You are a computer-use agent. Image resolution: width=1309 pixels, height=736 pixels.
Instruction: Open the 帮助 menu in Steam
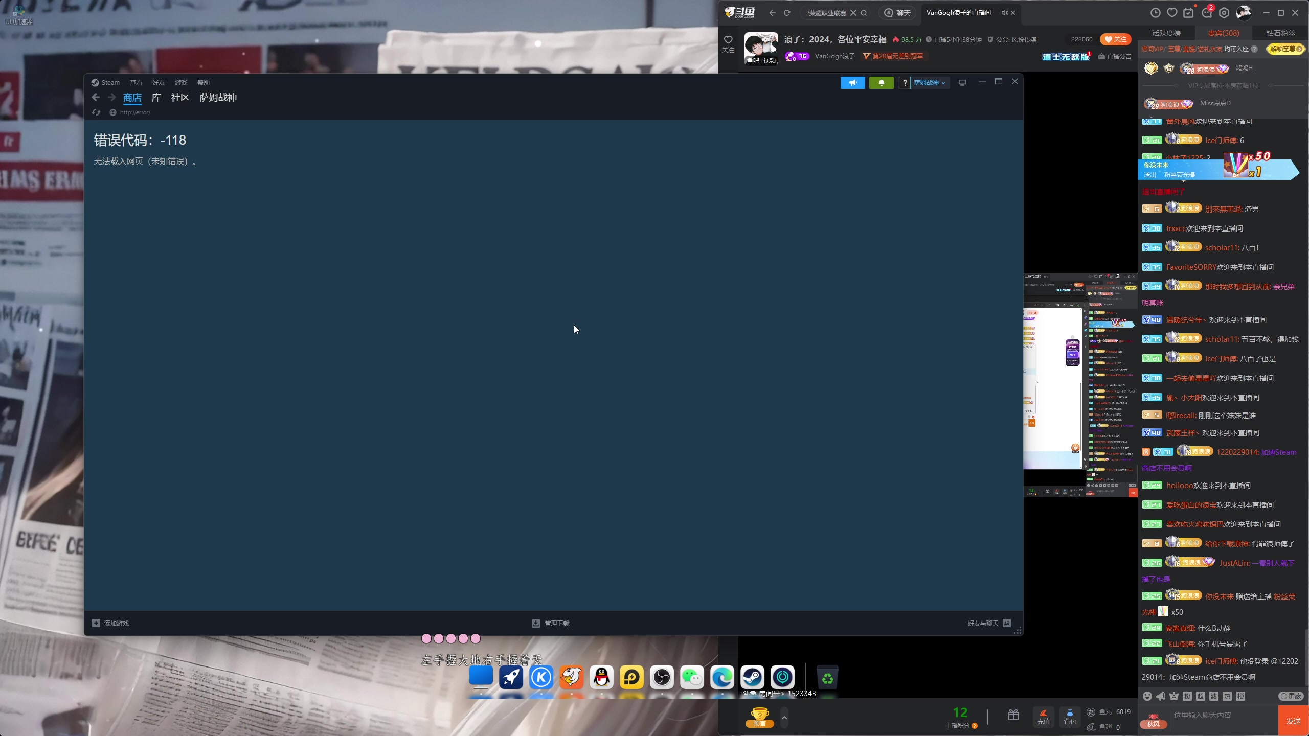[204, 82]
